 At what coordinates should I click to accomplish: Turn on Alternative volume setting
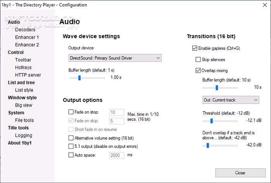[x=71, y=138]
